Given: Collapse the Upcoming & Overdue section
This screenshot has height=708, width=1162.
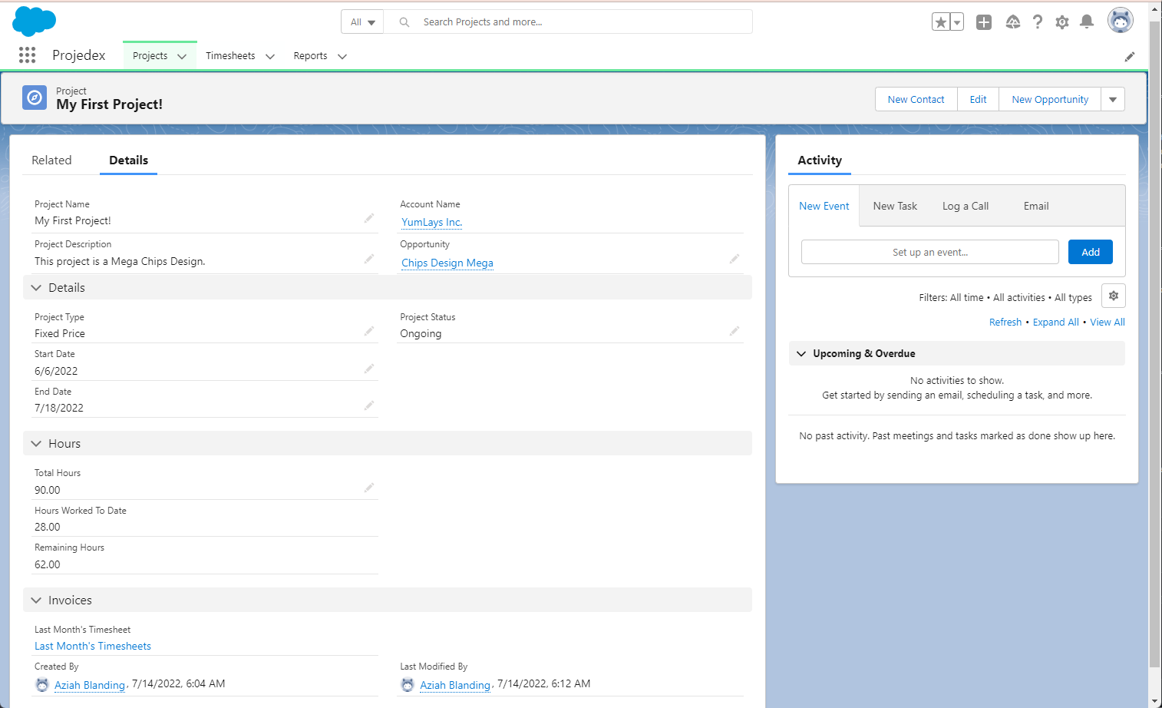Looking at the screenshot, I should tap(801, 353).
